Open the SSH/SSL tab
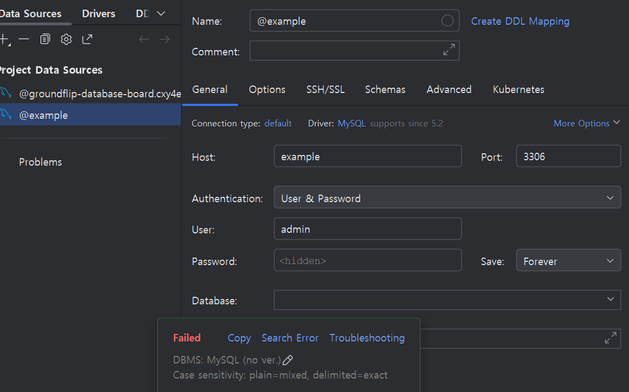The height and width of the screenshot is (392, 629). (x=325, y=89)
